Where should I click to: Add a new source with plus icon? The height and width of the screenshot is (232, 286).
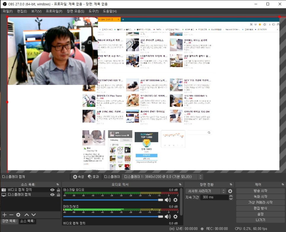click(x=4, y=214)
